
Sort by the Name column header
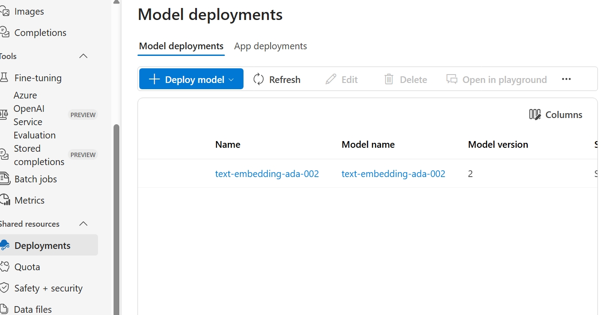click(x=228, y=145)
